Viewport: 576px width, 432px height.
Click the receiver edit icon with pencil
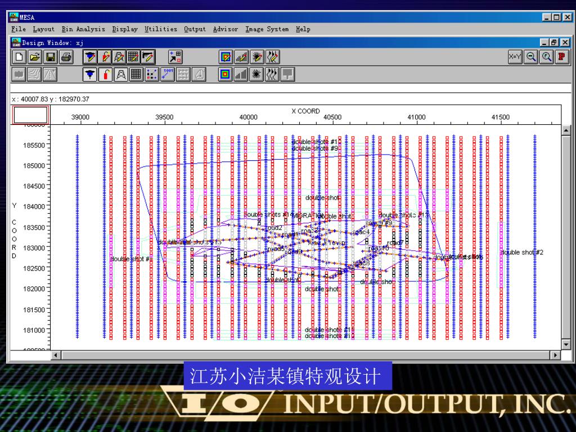pyautogui.click(x=90, y=57)
